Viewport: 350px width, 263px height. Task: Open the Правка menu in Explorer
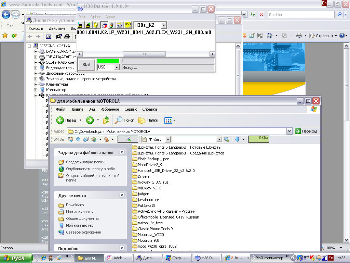(x=77, y=109)
